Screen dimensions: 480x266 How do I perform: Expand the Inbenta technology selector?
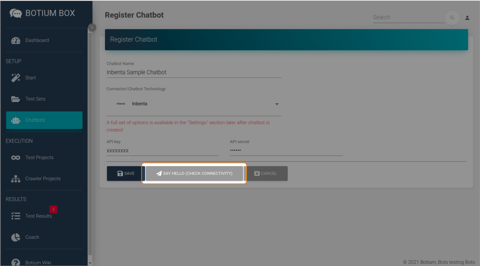point(277,104)
